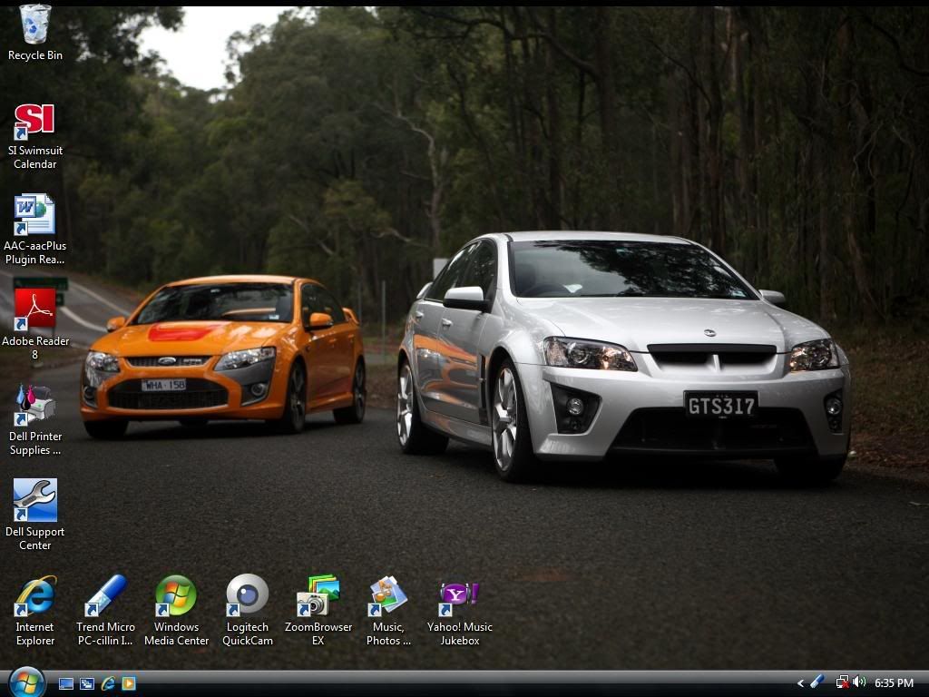This screenshot has height=697, width=929.
Task: Open the Windows Start menu orb
Action: point(26,682)
